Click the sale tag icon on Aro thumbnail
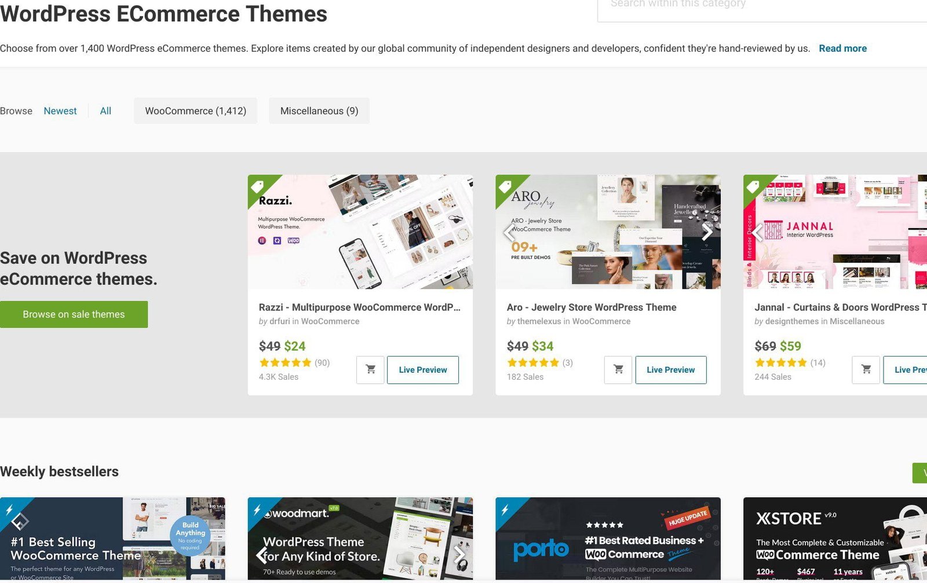This screenshot has width=927, height=583. (505, 186)
